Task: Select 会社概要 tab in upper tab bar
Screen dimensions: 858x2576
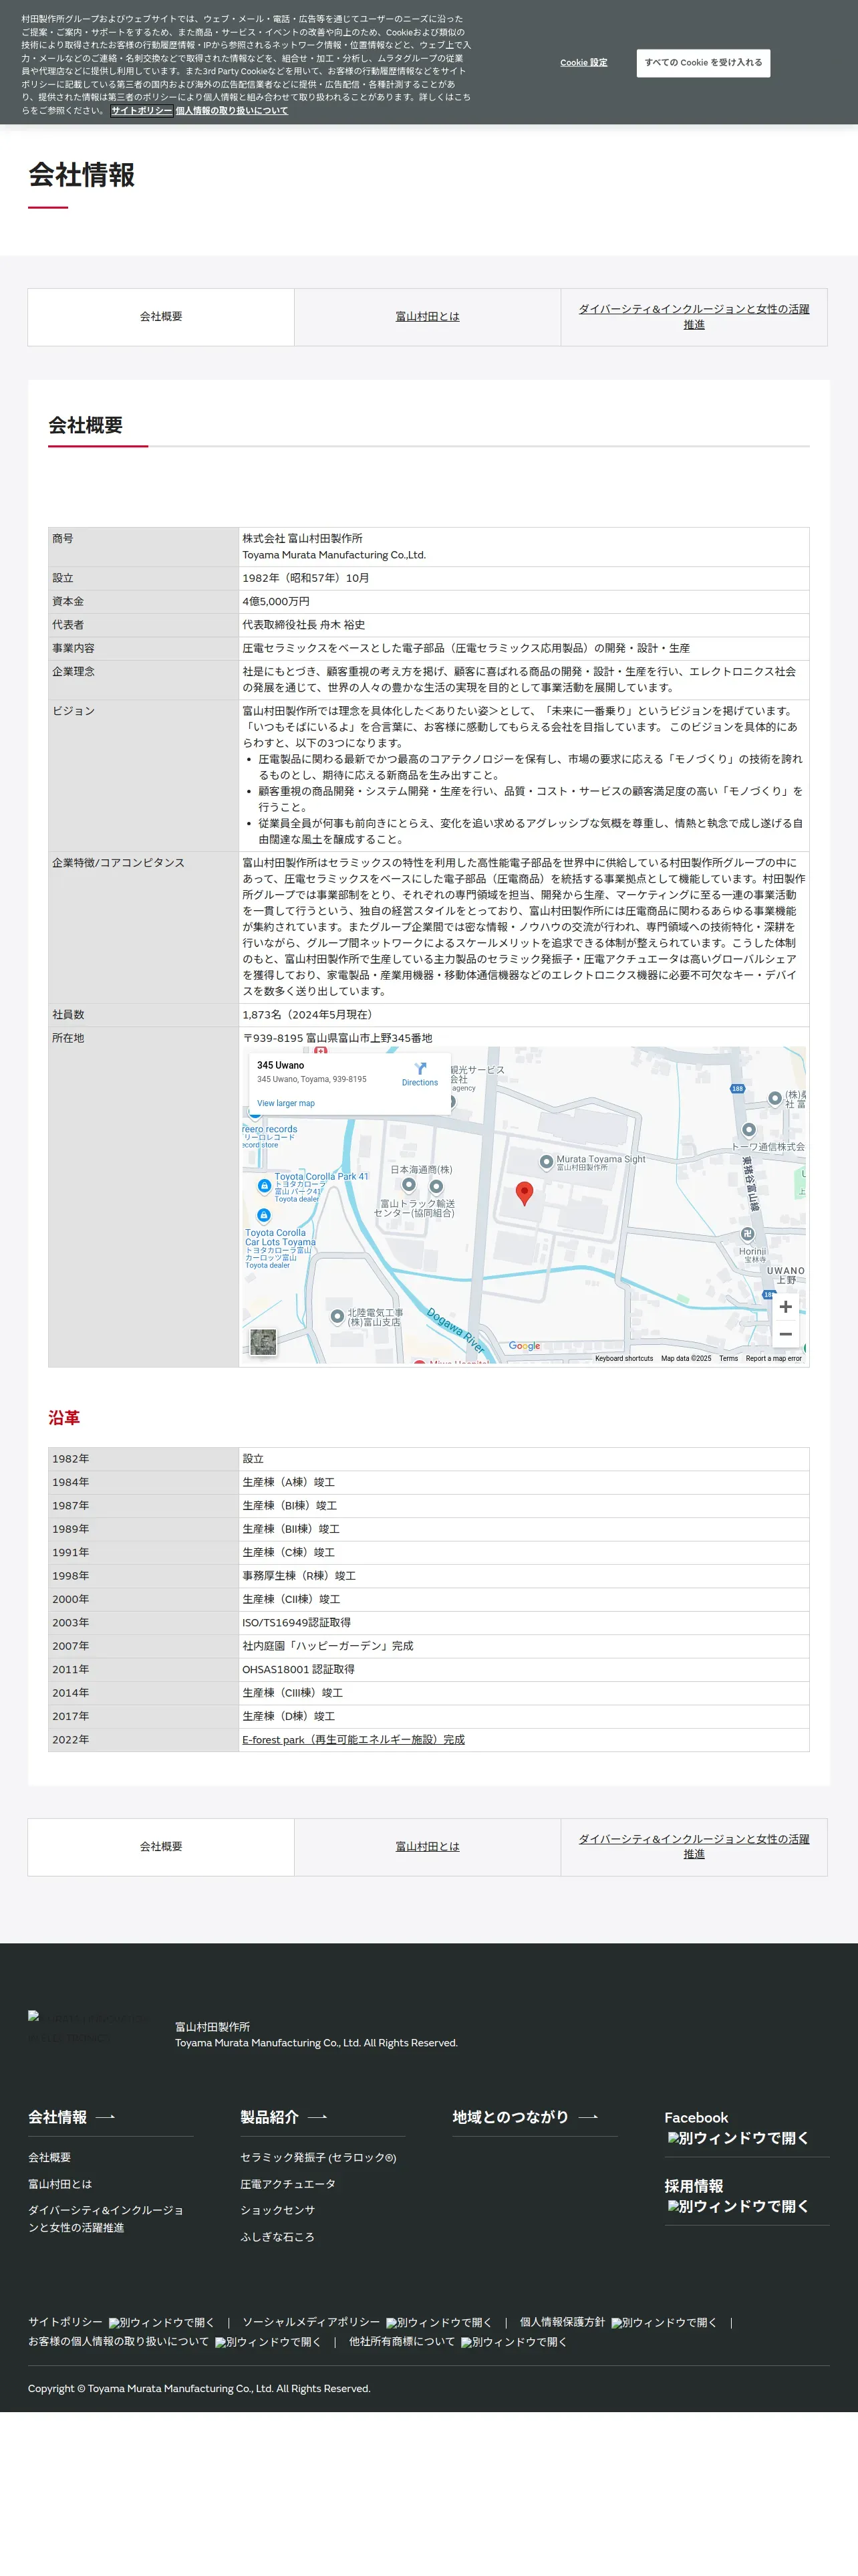Action: tap(161, 317)
